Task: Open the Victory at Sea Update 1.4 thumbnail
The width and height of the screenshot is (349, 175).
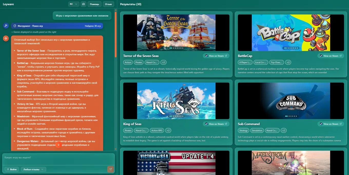Action: point(176,163)
